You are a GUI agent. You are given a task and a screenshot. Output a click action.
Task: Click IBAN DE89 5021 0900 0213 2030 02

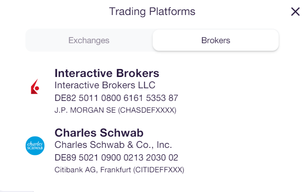click(x=117, y=158)
